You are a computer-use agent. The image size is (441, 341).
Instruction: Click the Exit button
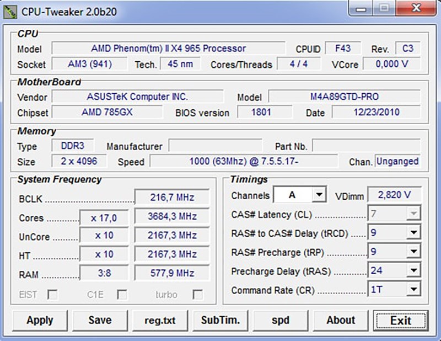[400, 321]
